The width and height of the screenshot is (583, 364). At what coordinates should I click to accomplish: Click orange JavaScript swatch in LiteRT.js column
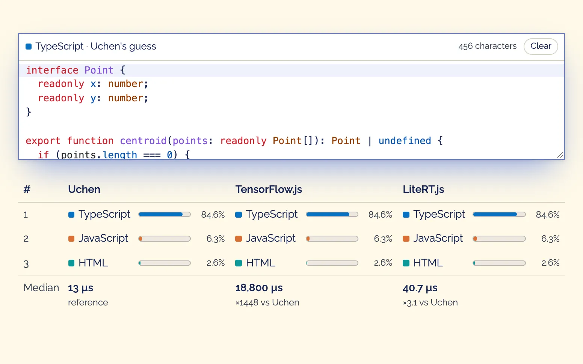click(406, 239)
